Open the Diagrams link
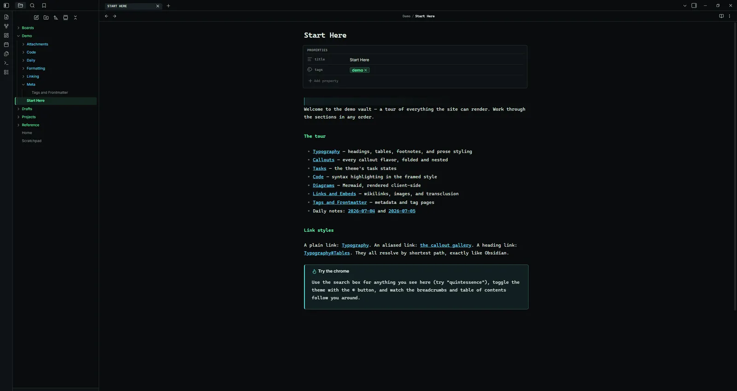The width and height of the screenshot is (737, 391). click(323, 185)
